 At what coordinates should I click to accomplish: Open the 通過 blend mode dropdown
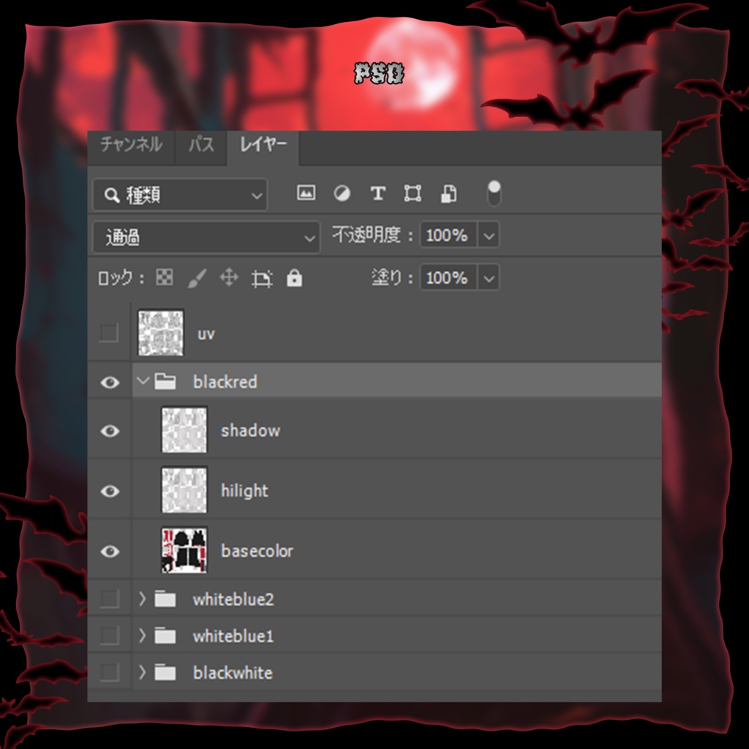[x=206, y=236]
